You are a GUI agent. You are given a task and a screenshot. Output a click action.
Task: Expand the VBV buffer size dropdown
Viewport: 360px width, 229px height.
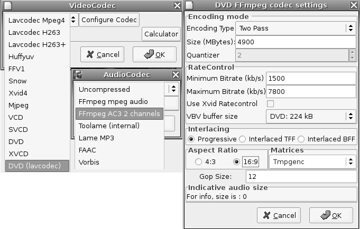pyautogui.click(x=311, y=116)
